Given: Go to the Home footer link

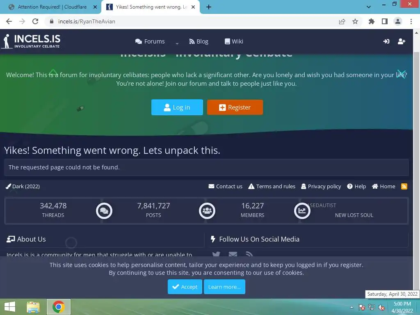Looking at the screenshot, I should [x=383, y=187].
